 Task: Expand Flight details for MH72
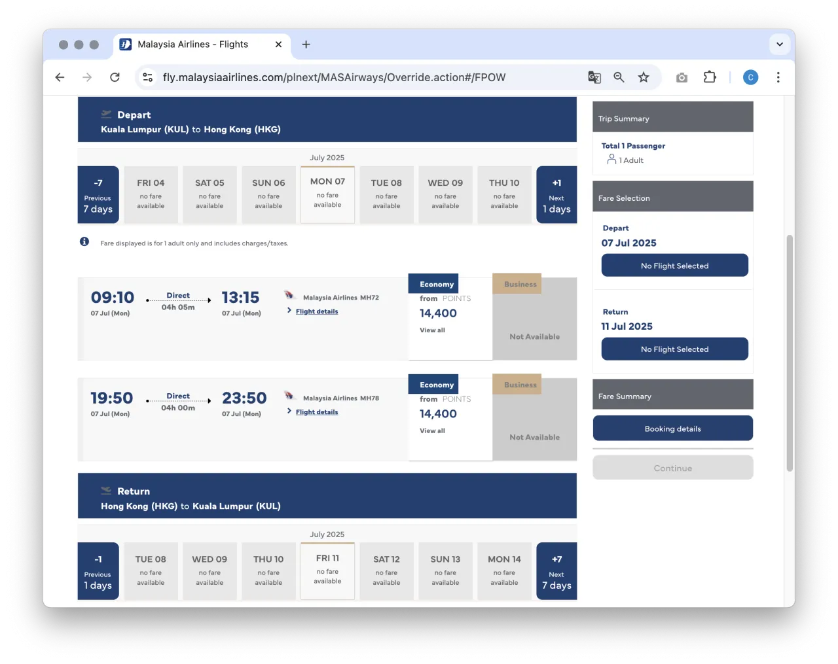(317, 311)
